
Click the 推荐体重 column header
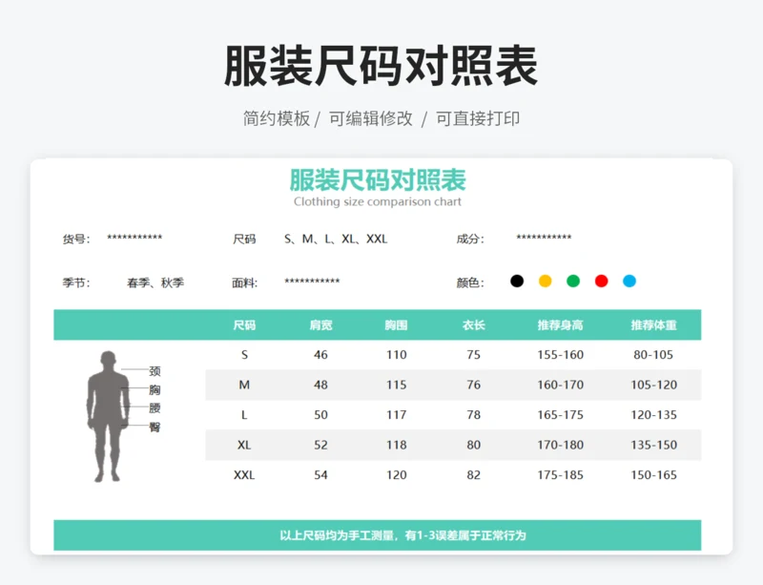point(654,324)
